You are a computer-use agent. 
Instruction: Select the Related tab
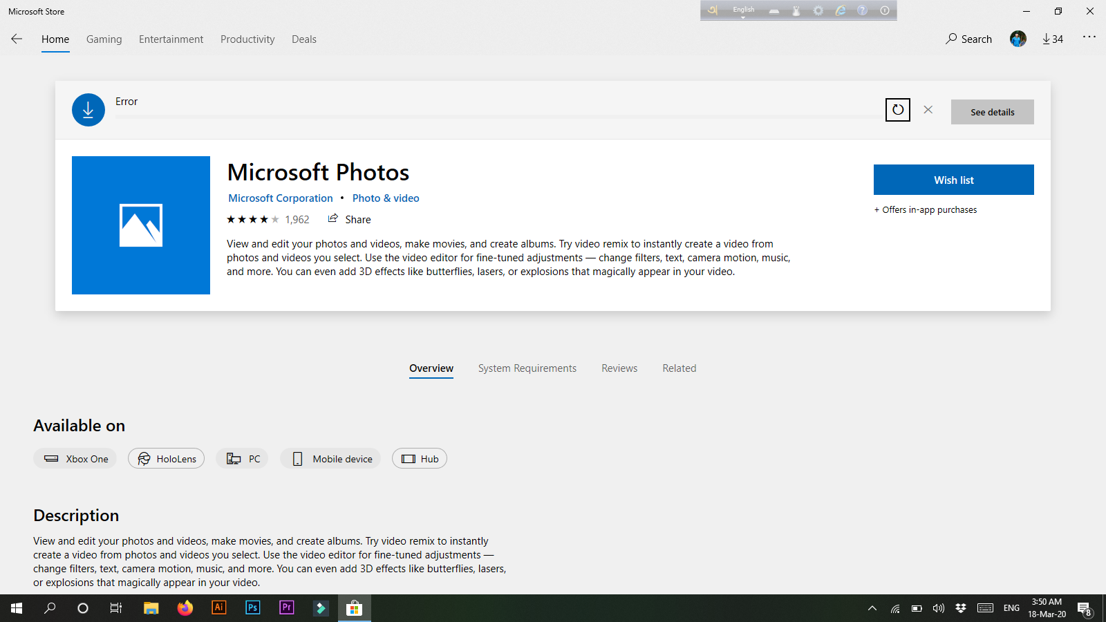click(679, 368)
